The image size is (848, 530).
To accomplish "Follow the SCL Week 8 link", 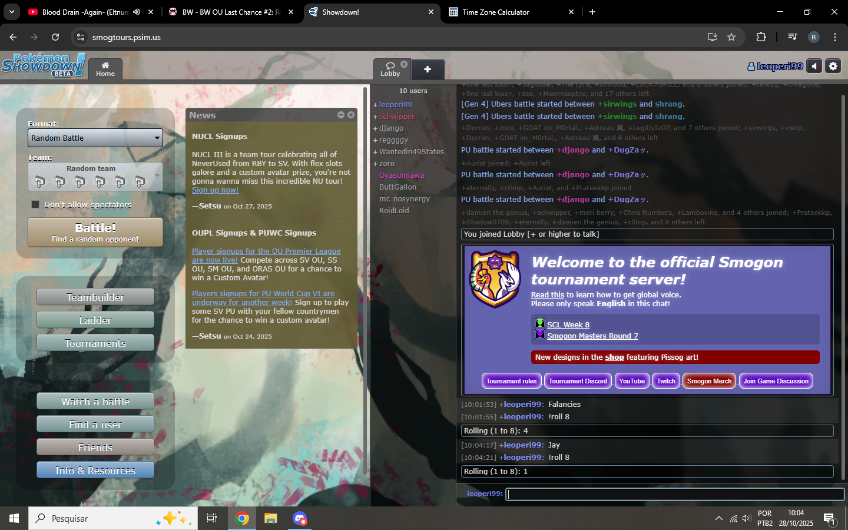I will click(x=568, y=324).
